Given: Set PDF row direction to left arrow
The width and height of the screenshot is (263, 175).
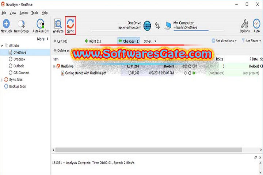Looking at the screenshot, I should 186,73.
